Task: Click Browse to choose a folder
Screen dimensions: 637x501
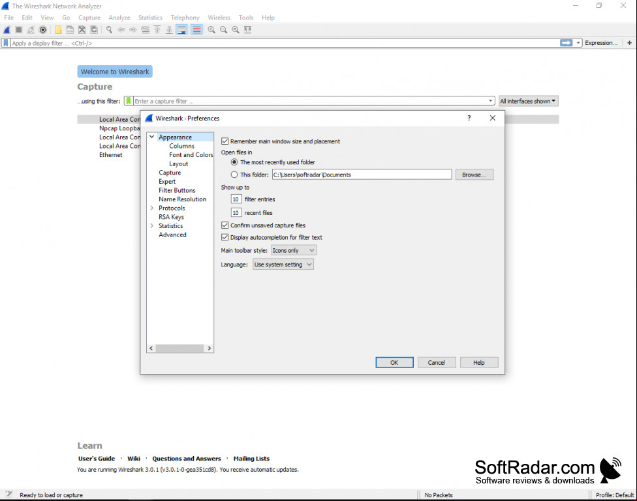Action: pyautogui.click(x=474, y=175)
